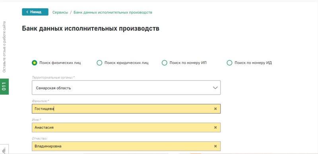The width and height of the screenshot is (318, 154).
Task: Open the Оставьте отзыв о работе сайта side tab
Action: (4, 47)
